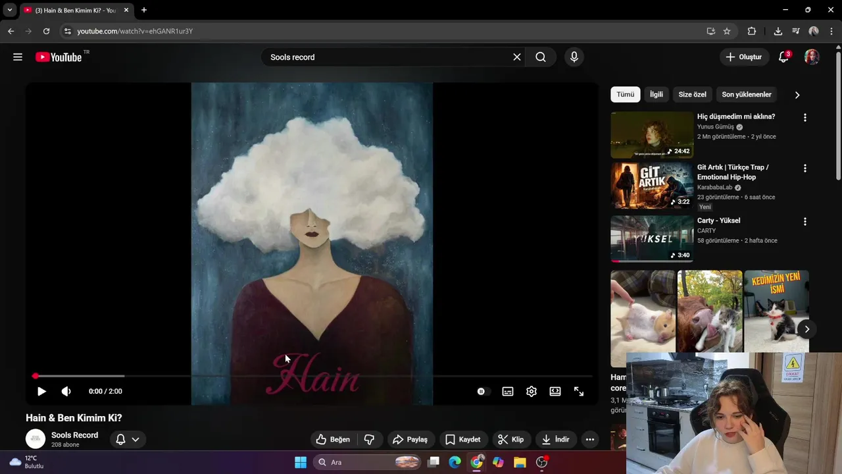
Task: Open File Explorer from the taskbar
Action: (520, 462)
